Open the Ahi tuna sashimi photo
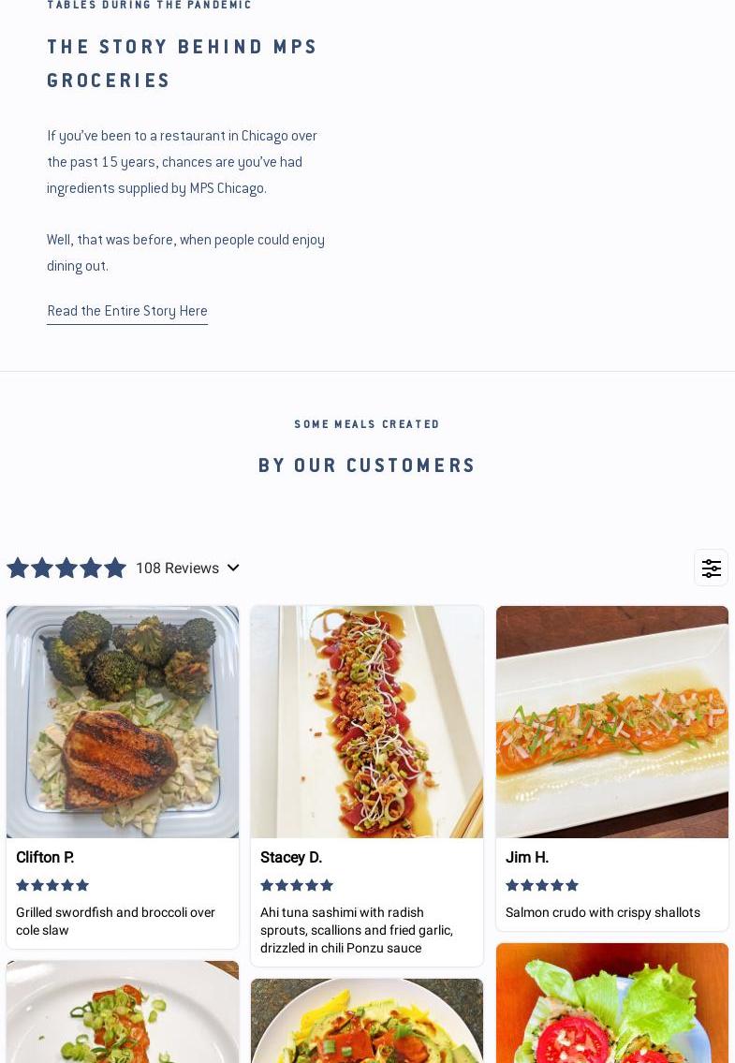Screen dimensions: 735x1063 point(367,721)
